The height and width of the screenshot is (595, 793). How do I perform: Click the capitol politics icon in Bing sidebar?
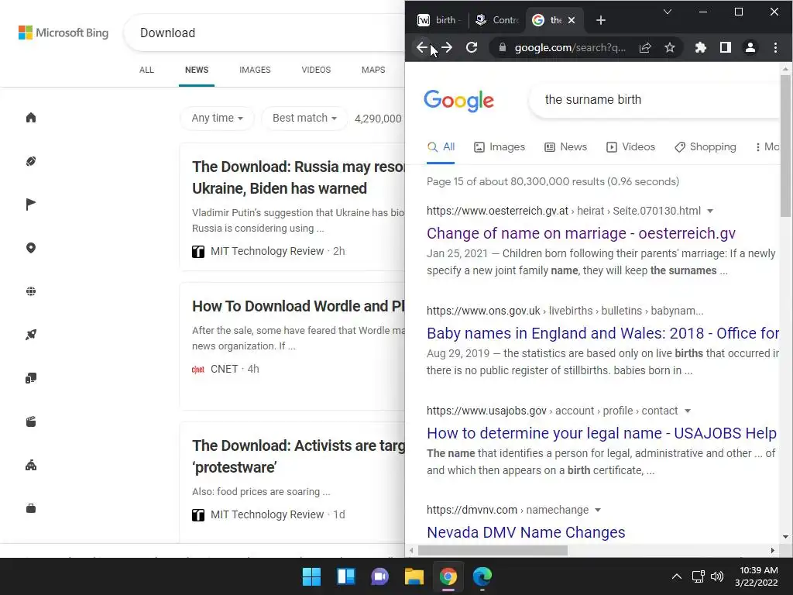[31, 465]
